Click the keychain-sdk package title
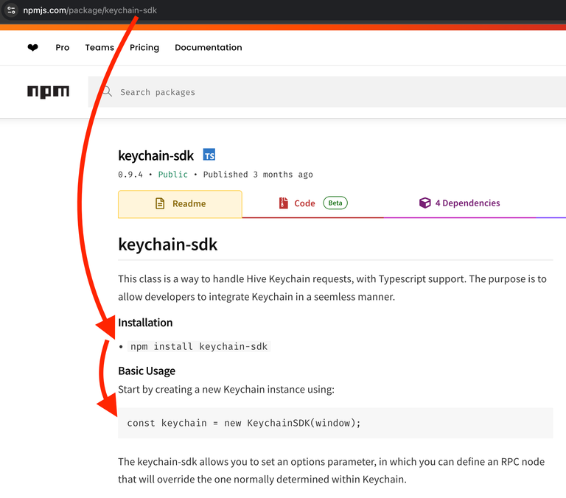566x498 pixels. [156, 155]
